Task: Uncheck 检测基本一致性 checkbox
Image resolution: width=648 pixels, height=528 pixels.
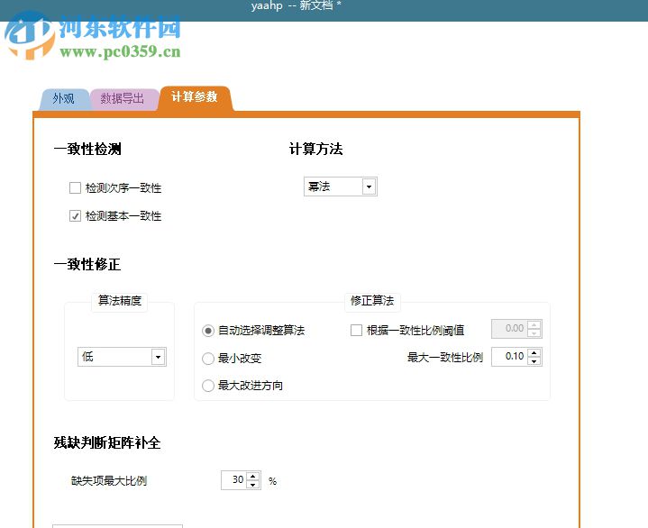Action: click(x=75, y=215)
